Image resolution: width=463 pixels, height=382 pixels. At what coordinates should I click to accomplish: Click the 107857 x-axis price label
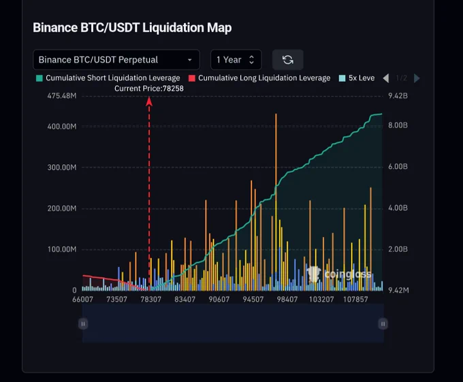pos(355,300)
